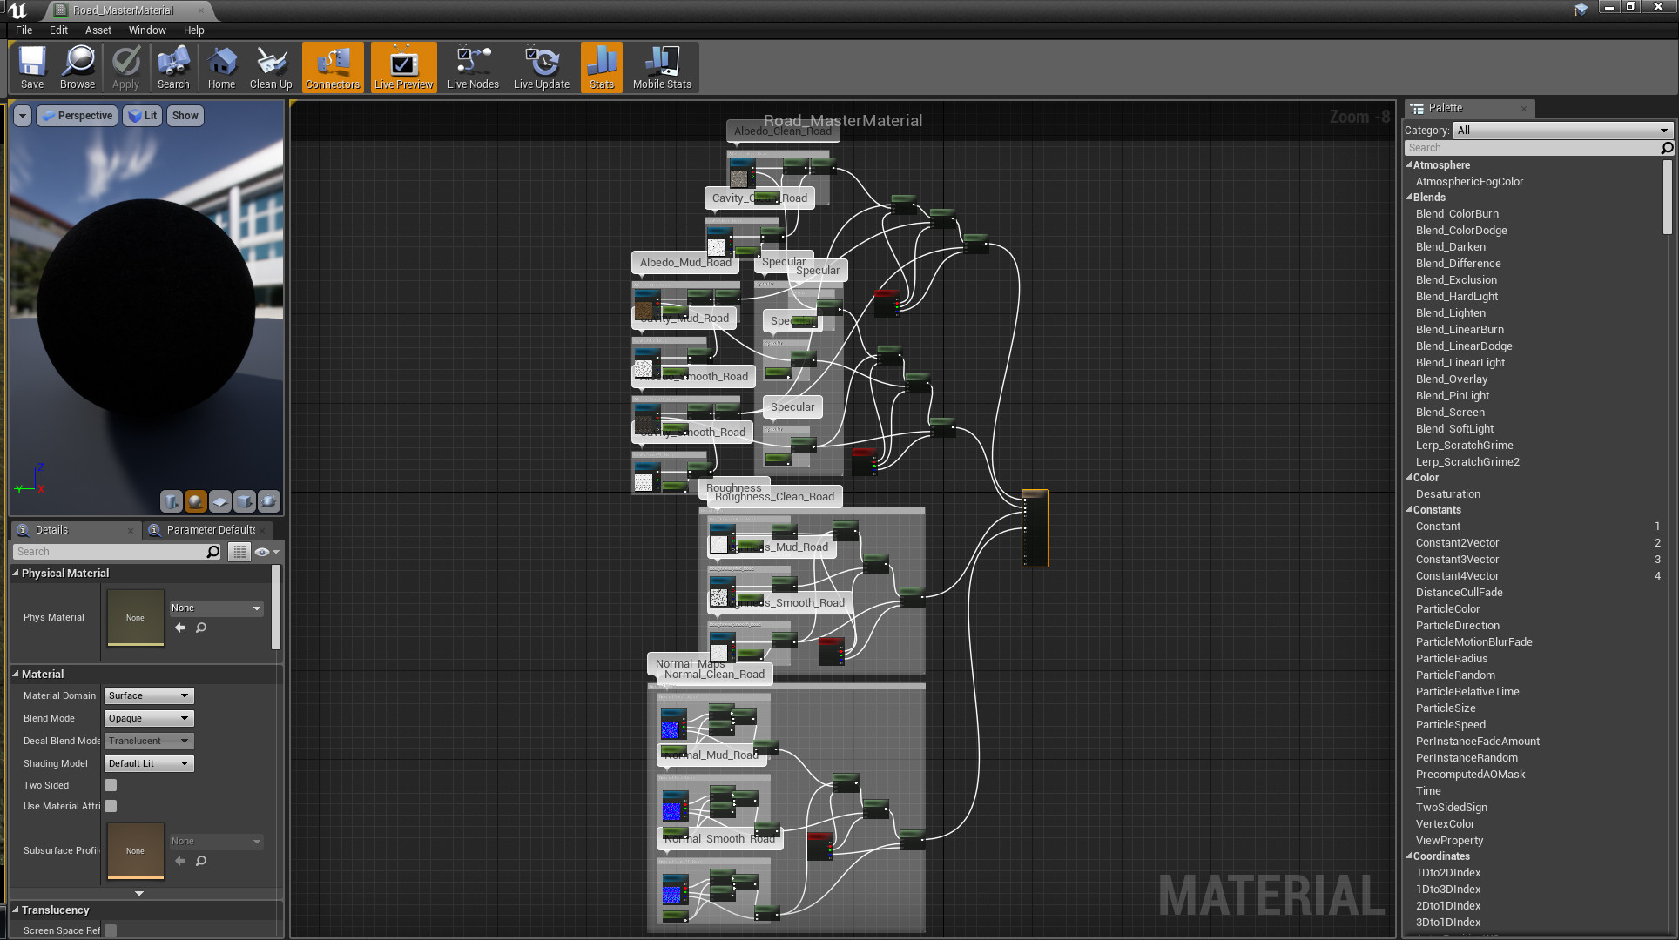
Task: Click the Palette search field
Action: click(1533, 148)
